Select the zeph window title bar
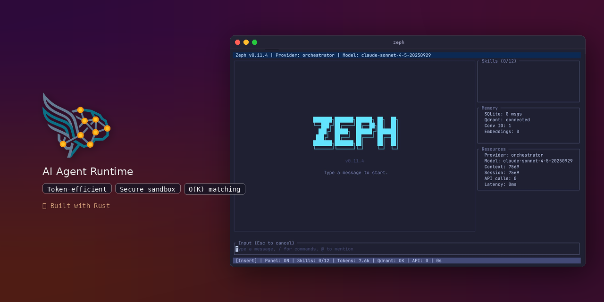This screenshot has width=604, height=302. 399,42
